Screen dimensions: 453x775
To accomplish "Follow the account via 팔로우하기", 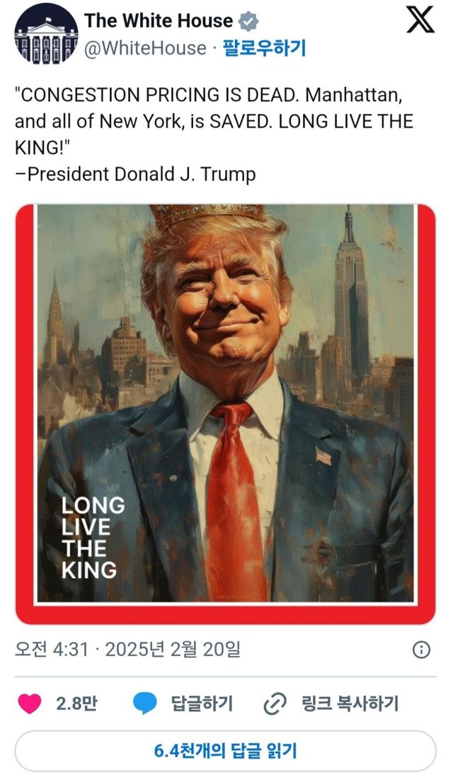I will pyautogui.click(x=264, y=48).
